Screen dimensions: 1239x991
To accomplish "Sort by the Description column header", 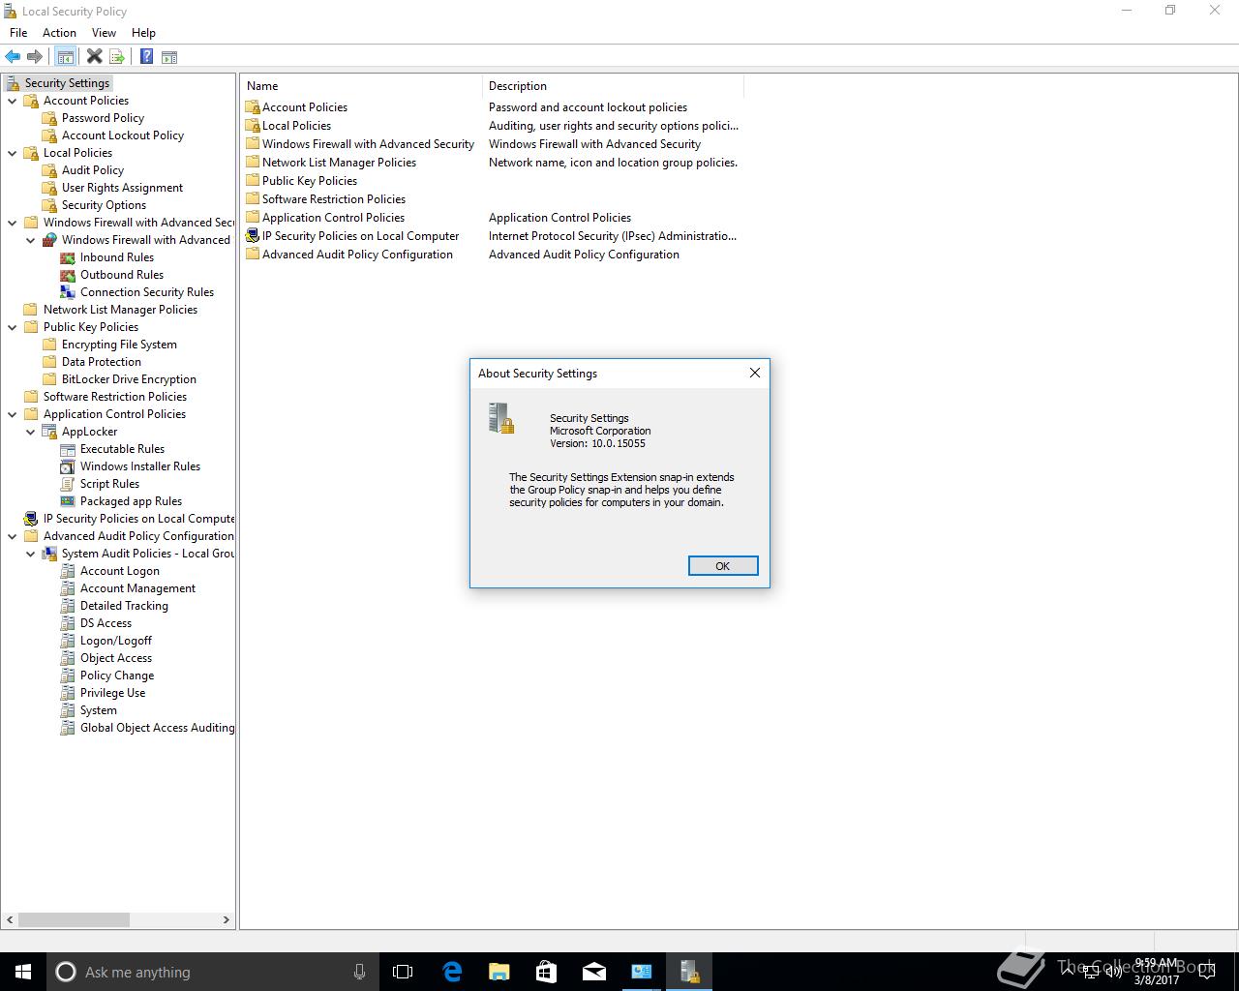I will (613, 86).
